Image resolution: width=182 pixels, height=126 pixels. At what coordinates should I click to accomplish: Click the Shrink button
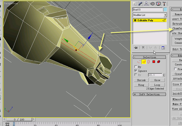[141, 80]
